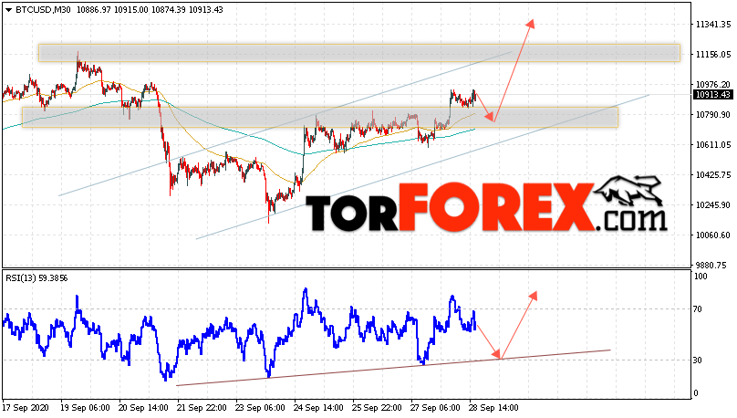
Task: Click RSI axis level 30
Action: point(698,361)
